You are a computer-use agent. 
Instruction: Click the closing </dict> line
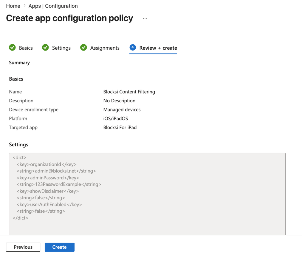click(20, 218)
